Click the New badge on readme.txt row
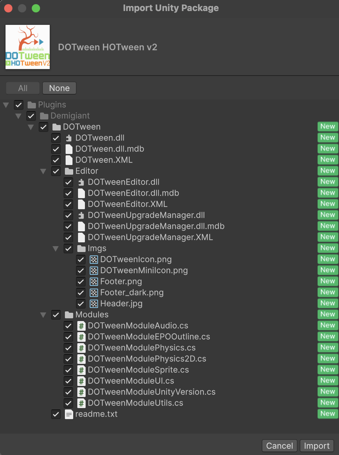 coord(328,414)
